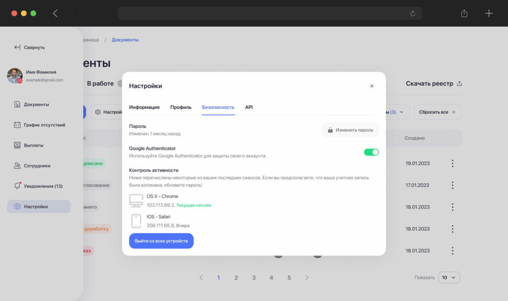Screen dimensions: 508x301
Task: Open Сотрудники people icon in sidebar
Action: tap(17, 166)
